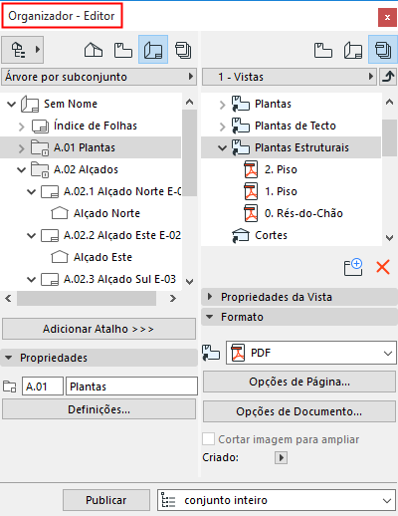
Task: Switch right pane to Layout Book icon
Action: [x=353, y=50]
